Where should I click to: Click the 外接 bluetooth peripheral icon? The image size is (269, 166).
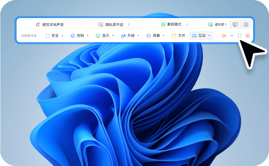click(123, 36)
